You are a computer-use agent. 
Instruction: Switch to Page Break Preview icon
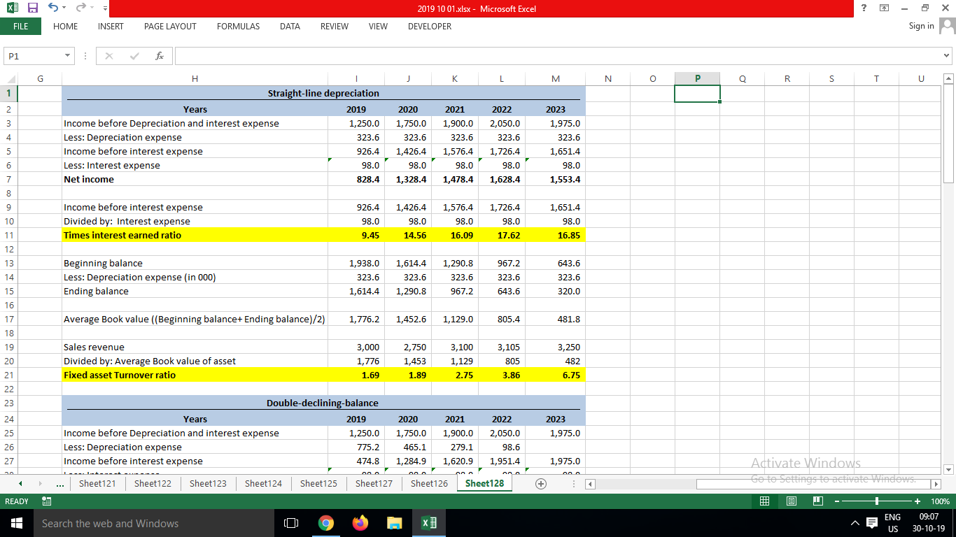tap(817, 501)
